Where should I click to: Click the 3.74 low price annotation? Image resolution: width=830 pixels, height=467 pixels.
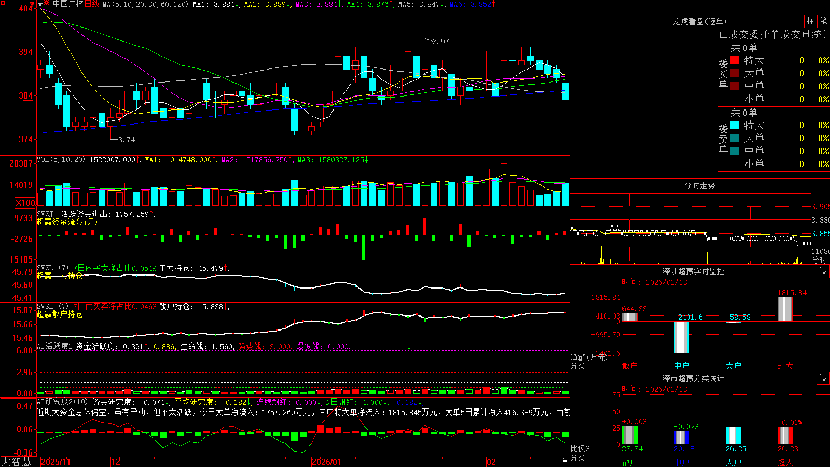[x=126, y=140]
